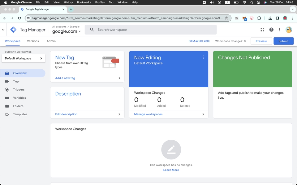Switch to the Versions tab

(33, 41)
